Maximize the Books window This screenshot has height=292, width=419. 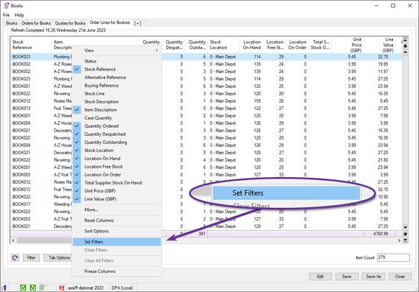point(393,6)
